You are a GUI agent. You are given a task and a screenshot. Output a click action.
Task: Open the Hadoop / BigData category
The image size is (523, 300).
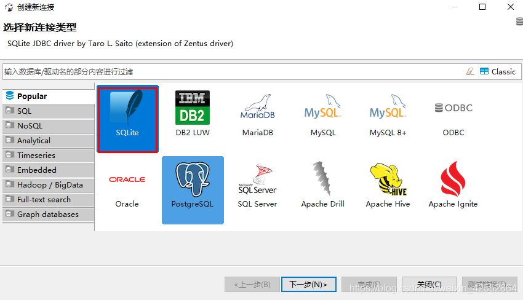(49, 184)
